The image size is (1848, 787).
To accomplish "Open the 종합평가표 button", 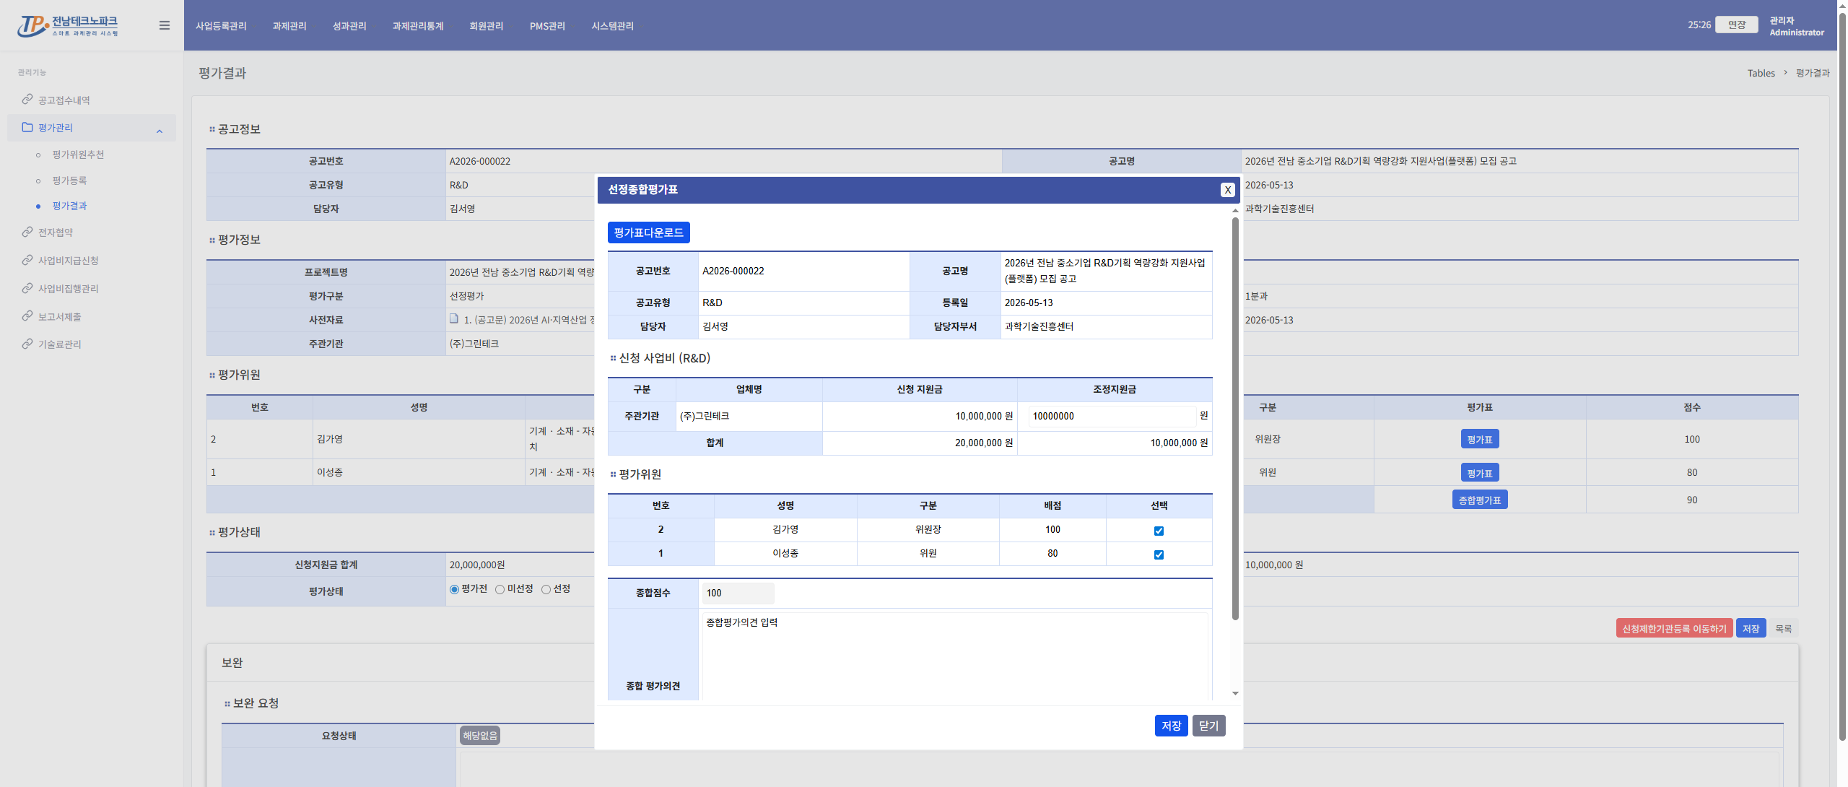I will pyautogui.click(x=1479, y=500).
